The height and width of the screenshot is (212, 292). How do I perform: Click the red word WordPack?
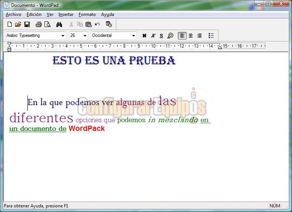coord(87,128)
